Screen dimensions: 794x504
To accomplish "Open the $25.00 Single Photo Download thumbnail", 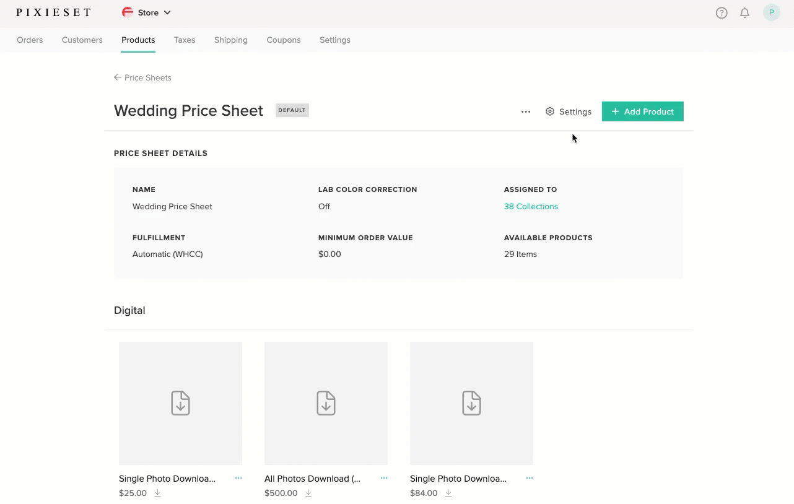I will click(180, 403).
